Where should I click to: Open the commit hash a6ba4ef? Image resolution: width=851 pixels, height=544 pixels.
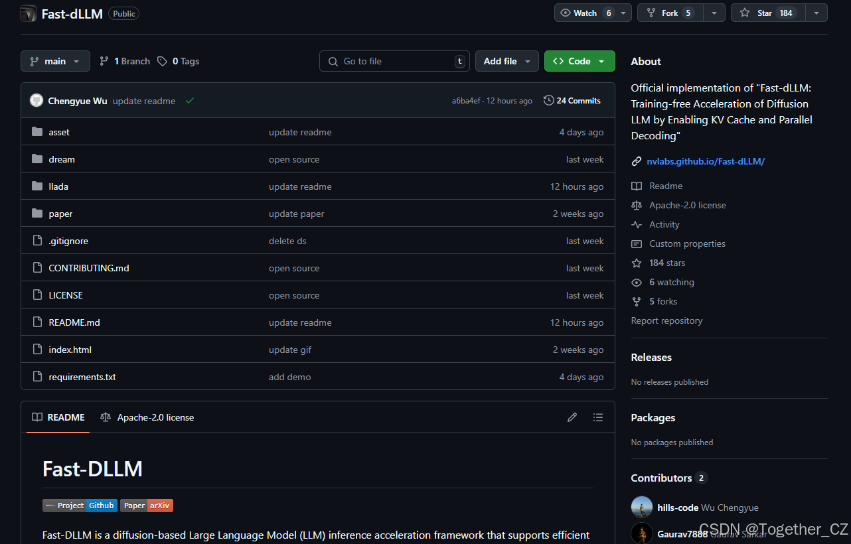(x=466, y=101)
